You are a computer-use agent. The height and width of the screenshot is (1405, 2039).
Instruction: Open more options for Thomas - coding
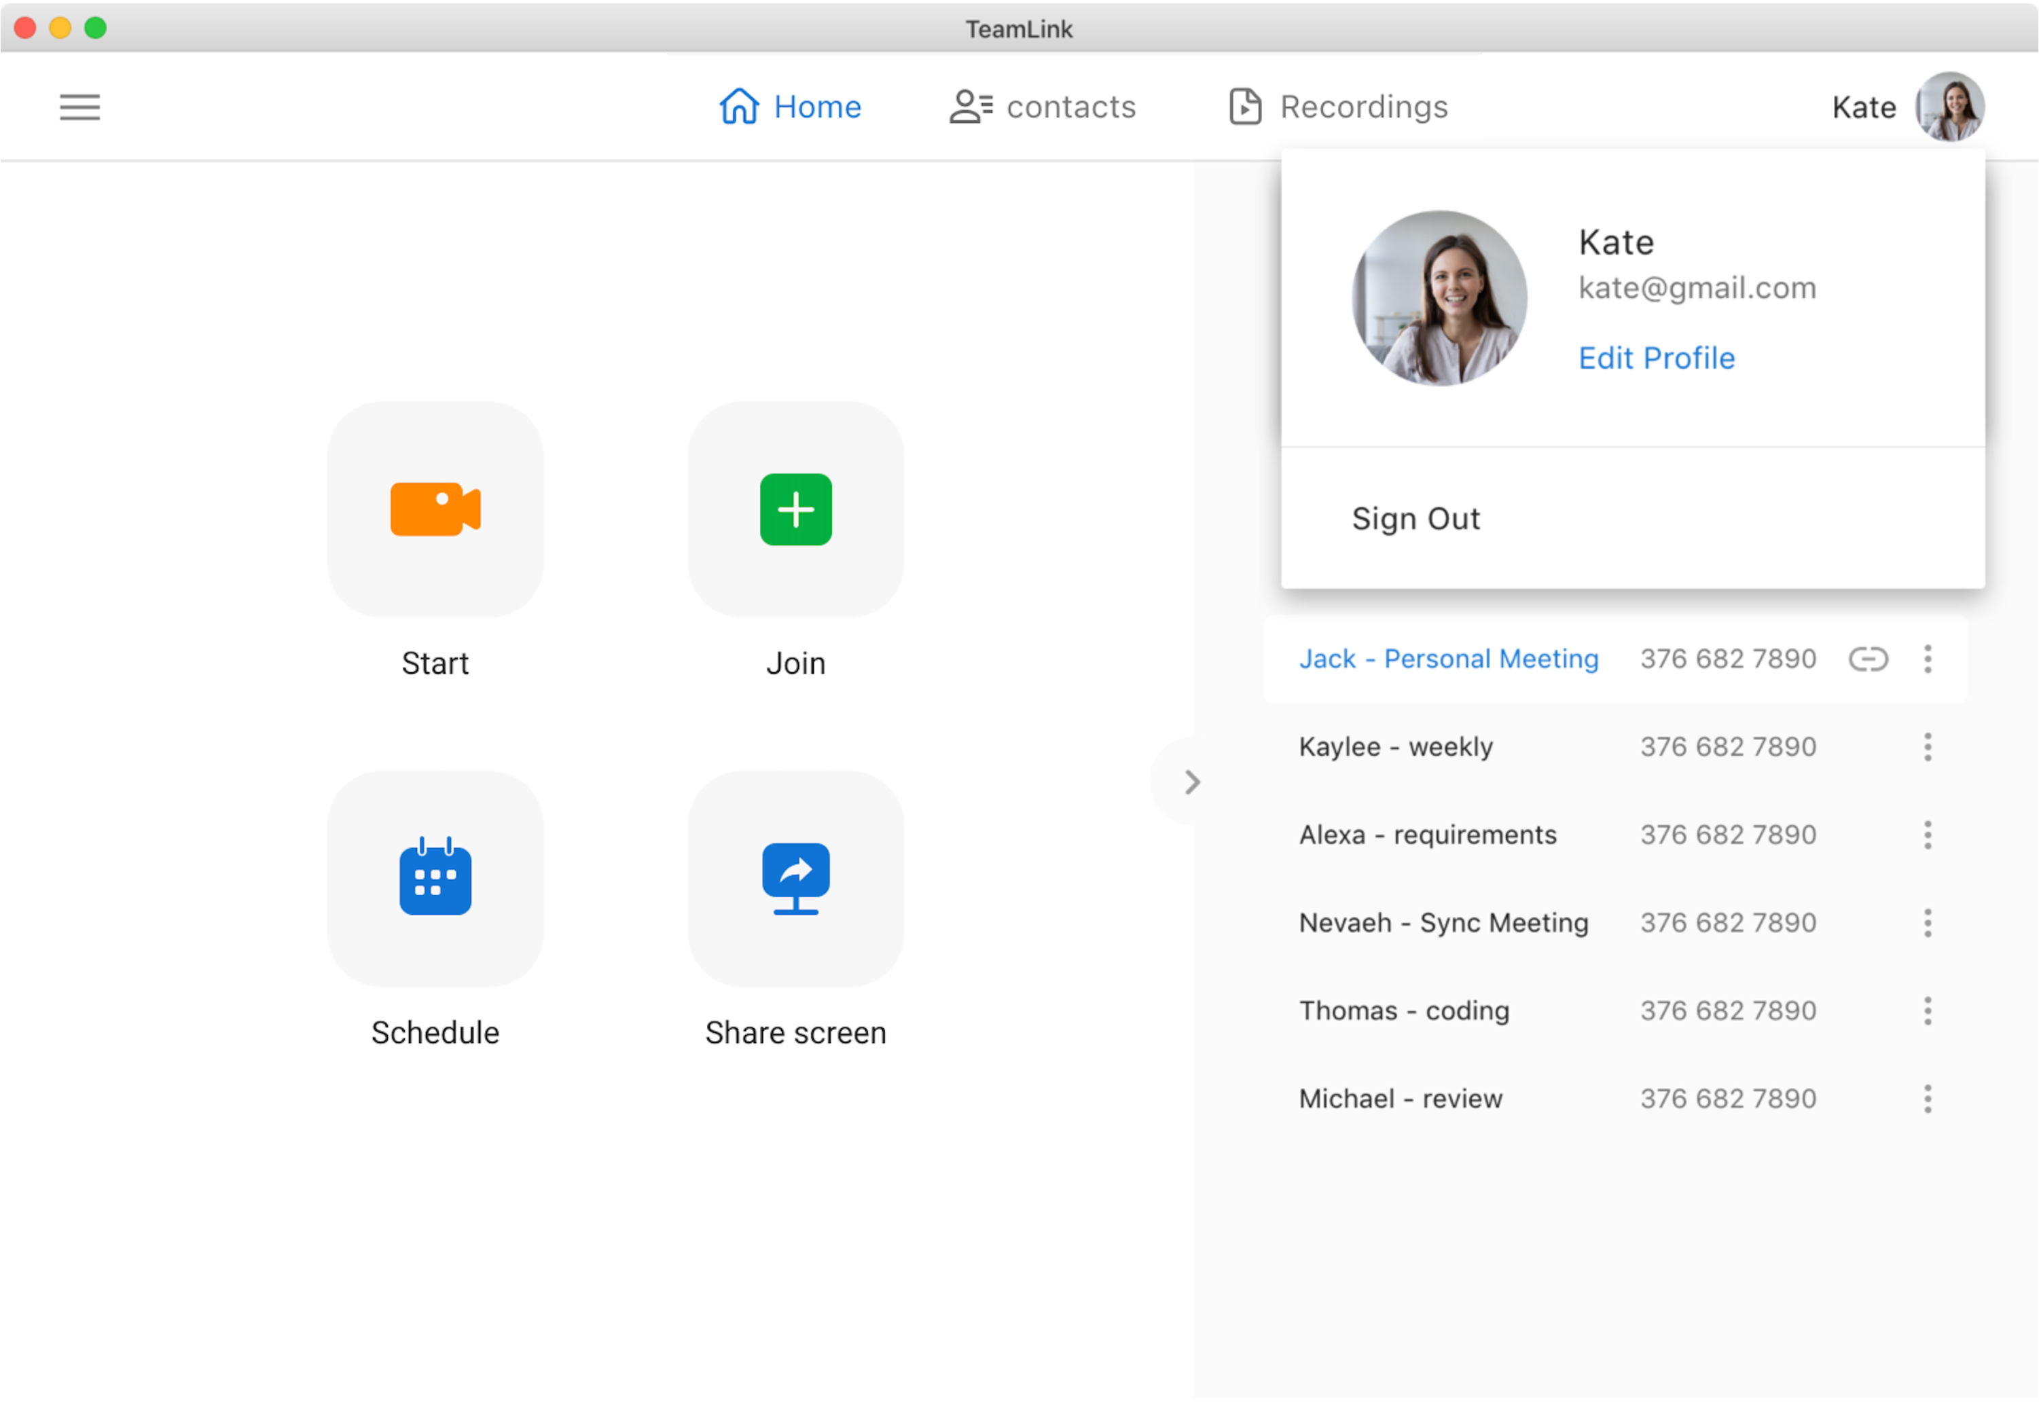pyautogui.click(x=1927, y=1010)
